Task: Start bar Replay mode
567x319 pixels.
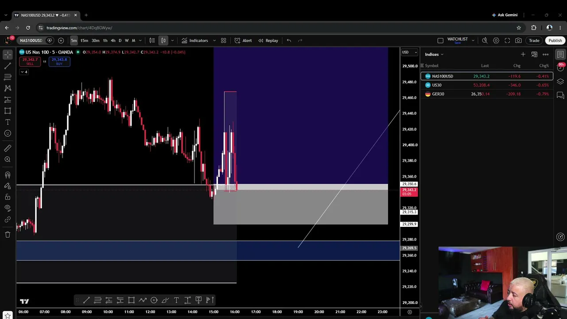Action: pos(268,40)
